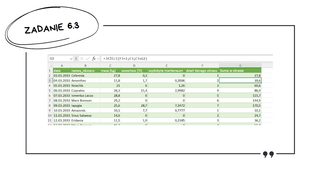Screen dimensions: 319x179
Task: Select cell with date 12.03.2033
Action: tap(62, 120)
